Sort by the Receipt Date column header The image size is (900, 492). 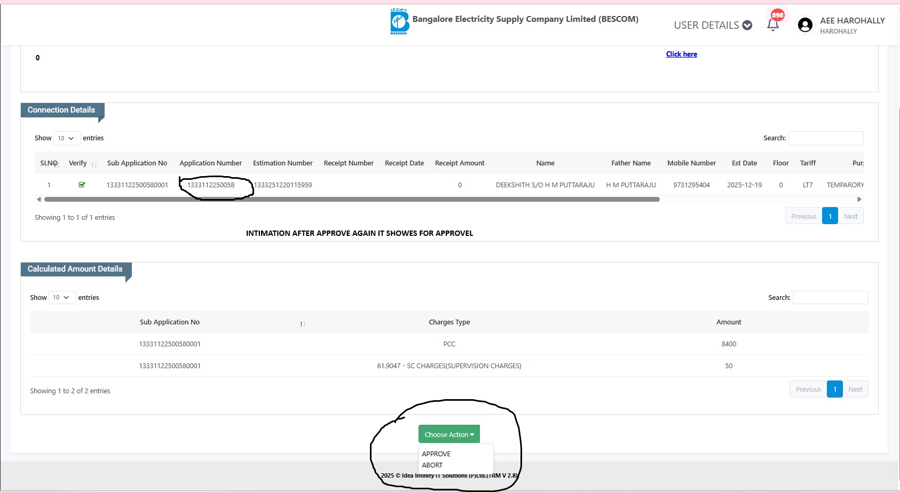pos(404,163)
